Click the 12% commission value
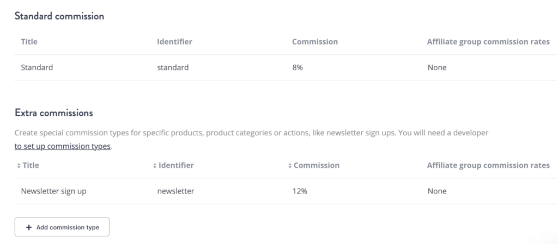 [x=300, y=191]
